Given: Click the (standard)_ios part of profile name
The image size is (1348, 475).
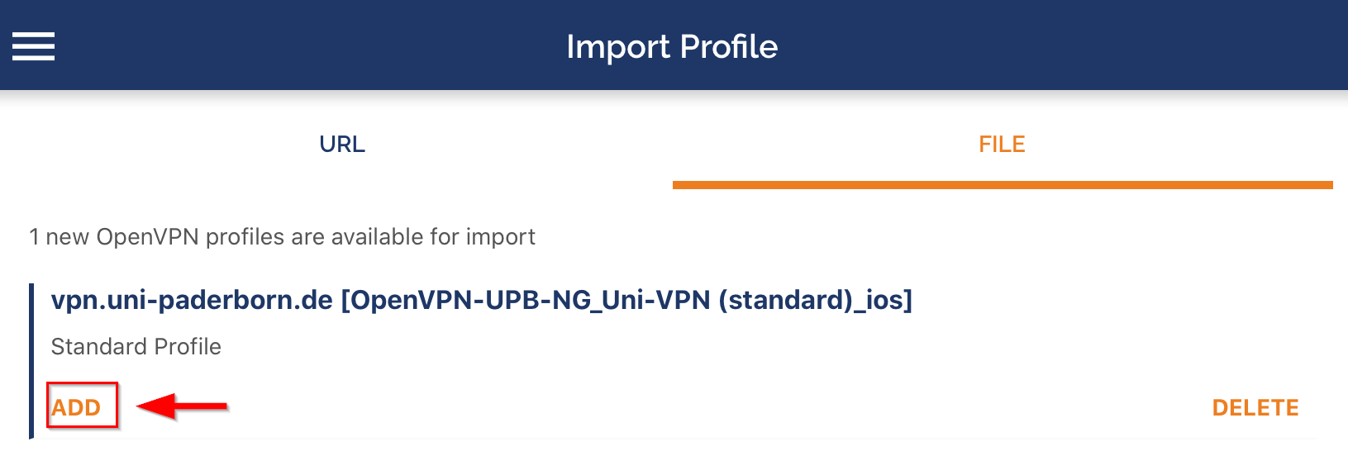Looking at the screenshot, I should tap(814, 300).
